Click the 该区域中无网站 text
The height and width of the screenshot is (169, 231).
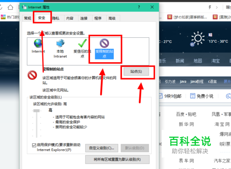[x=55, y=90]
